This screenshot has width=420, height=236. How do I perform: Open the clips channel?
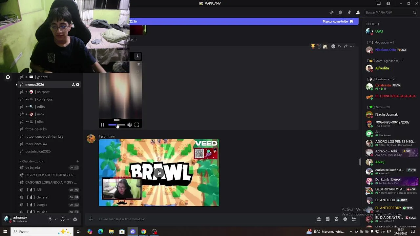(x=49, y=122)
